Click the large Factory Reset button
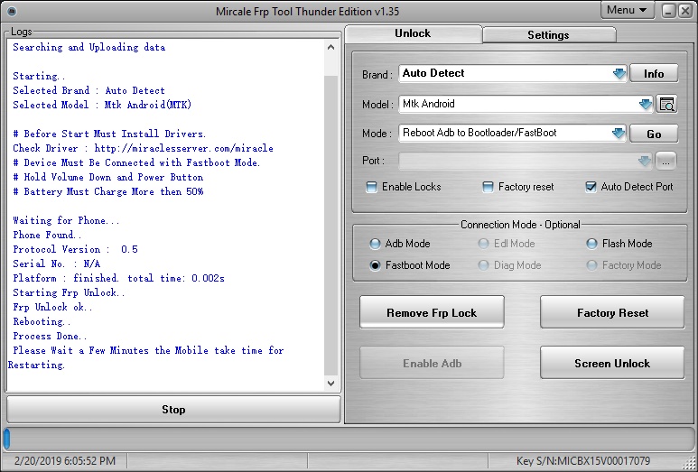Image resolution: width=698 pixels, height=472 pixels. (612, 313)
